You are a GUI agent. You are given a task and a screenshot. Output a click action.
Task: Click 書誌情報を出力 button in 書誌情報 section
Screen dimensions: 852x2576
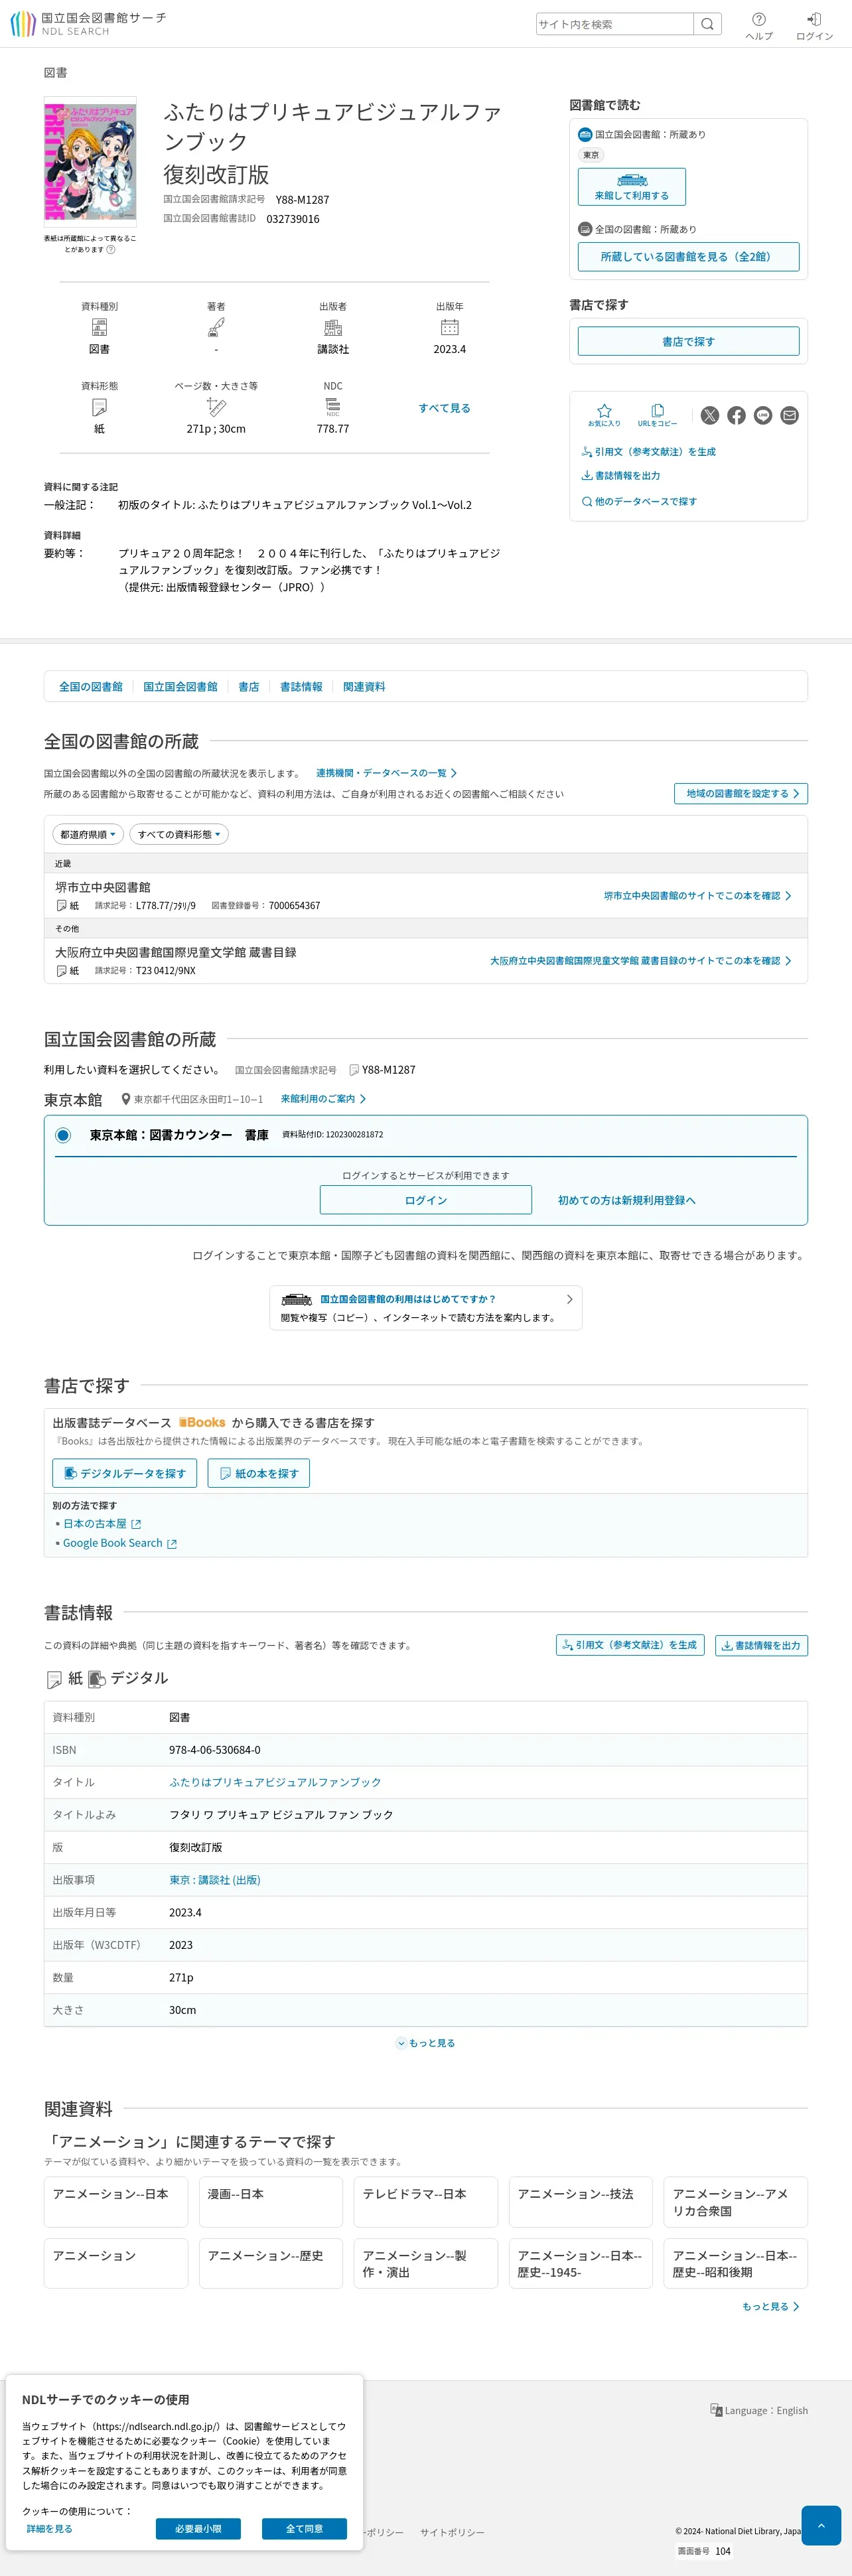761,1645
